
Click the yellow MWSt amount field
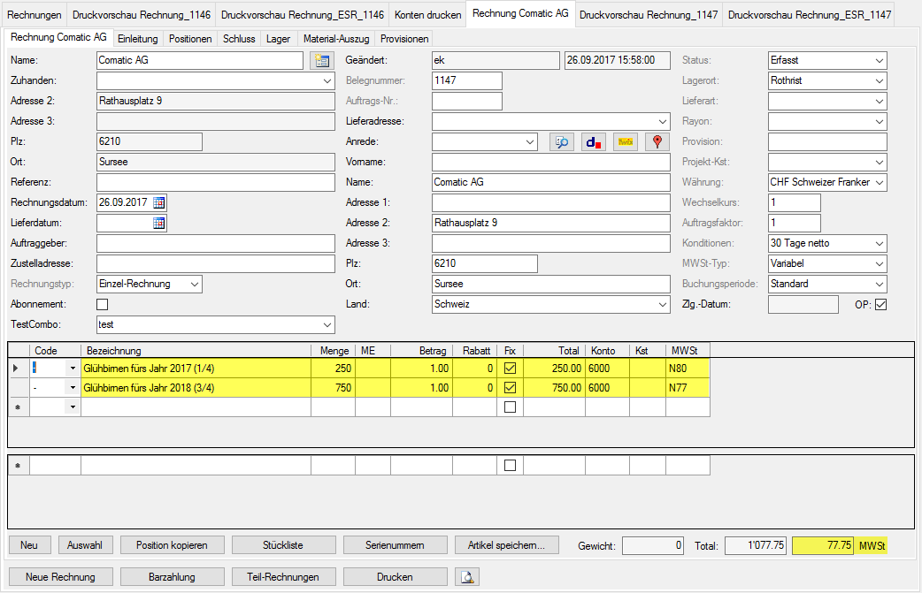coord(824,546)
